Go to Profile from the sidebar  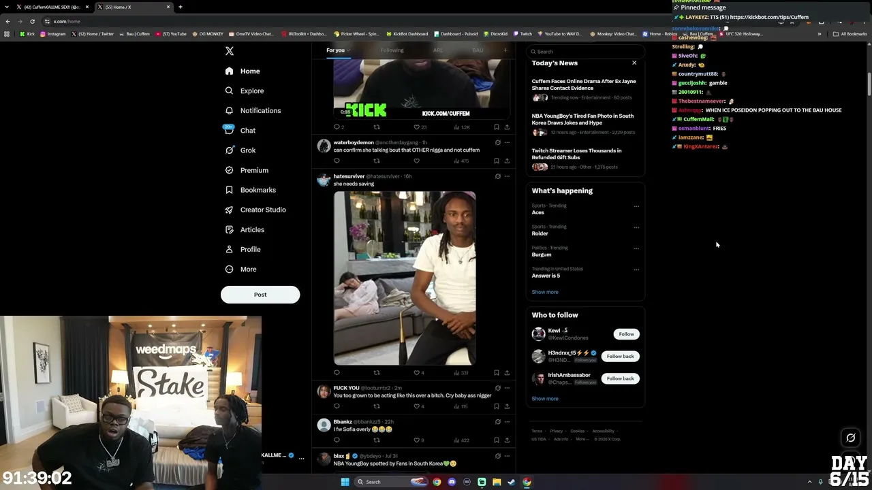click(243, 249)
